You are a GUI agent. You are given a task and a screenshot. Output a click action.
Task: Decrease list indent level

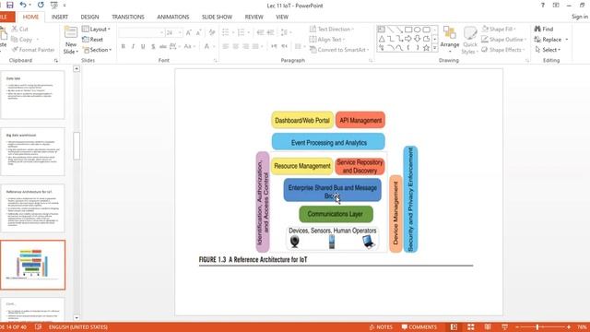click(x=260, y=32)
